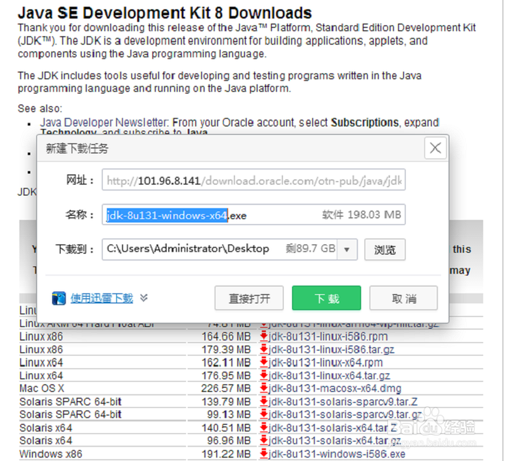Image resolution: width=505 pixels, height=461 pixels.
Task: Click the download path C:\Users\Administrator\Desktop field
Action: coord(230,249)
